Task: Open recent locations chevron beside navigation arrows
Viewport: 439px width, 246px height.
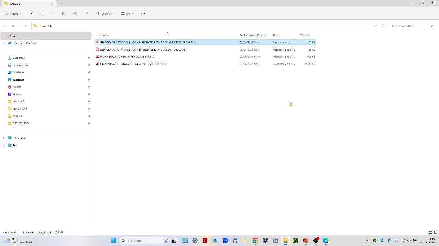Action: pos(20,26)
